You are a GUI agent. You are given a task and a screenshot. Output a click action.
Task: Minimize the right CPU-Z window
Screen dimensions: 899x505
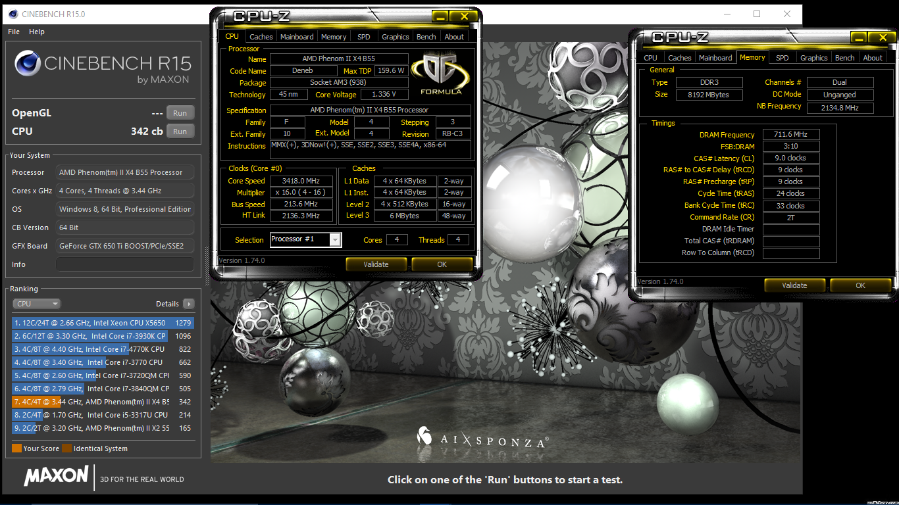pos(860,37)
